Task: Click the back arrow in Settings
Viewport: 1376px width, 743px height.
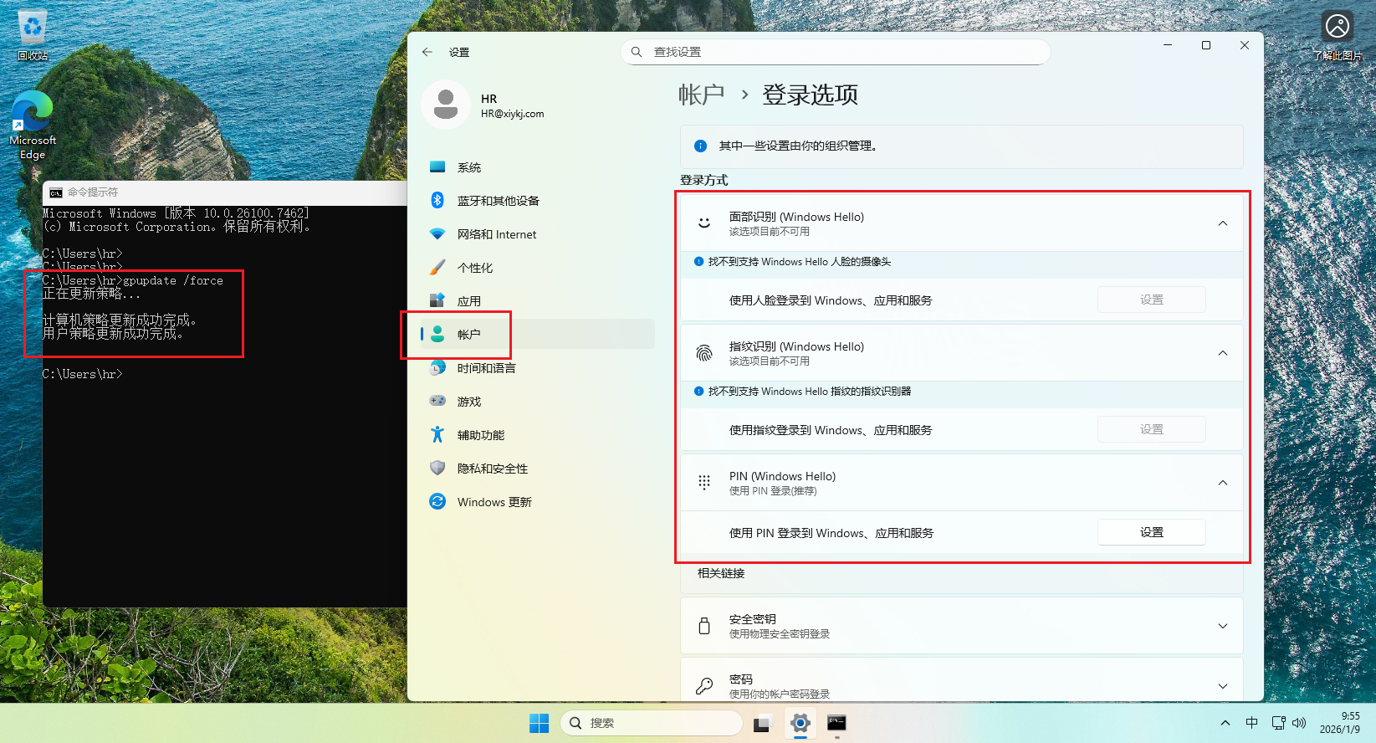Action: point(427,52)
